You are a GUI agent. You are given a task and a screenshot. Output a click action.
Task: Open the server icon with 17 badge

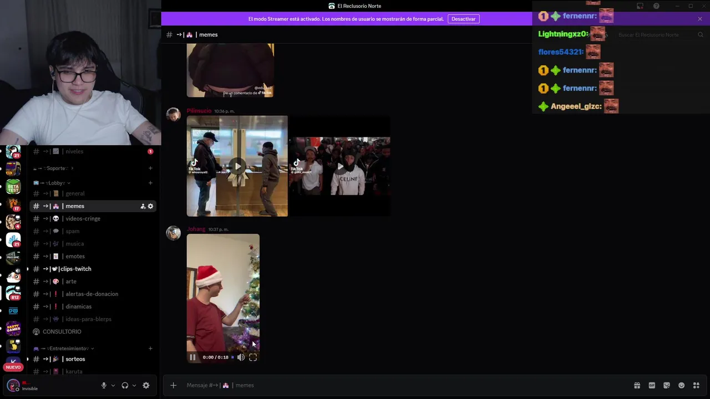13,204
